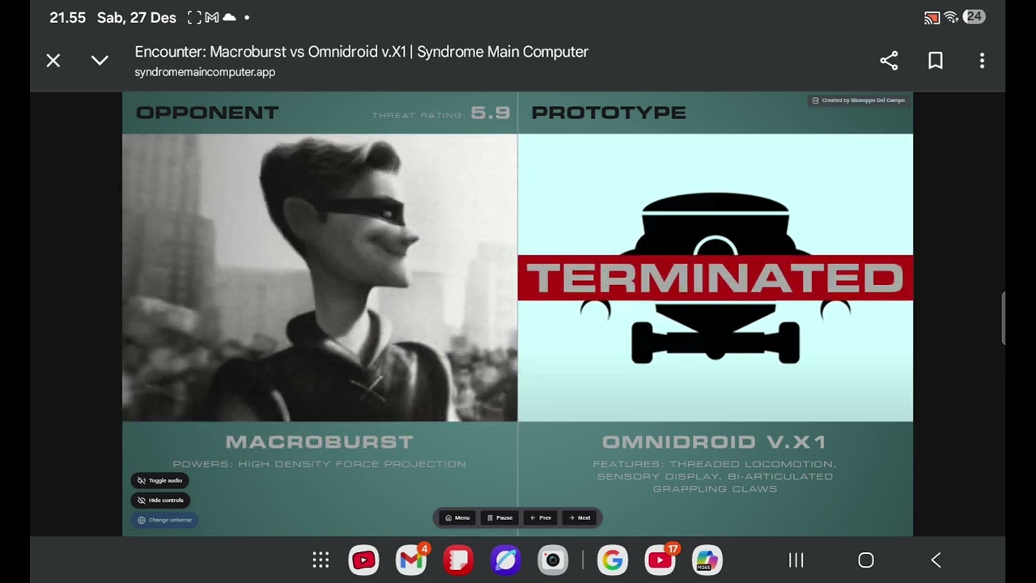Screen dimensions: 1036x583
Task: Open Samsung Internet browser in taskbar
Action: tap(506, 560)
